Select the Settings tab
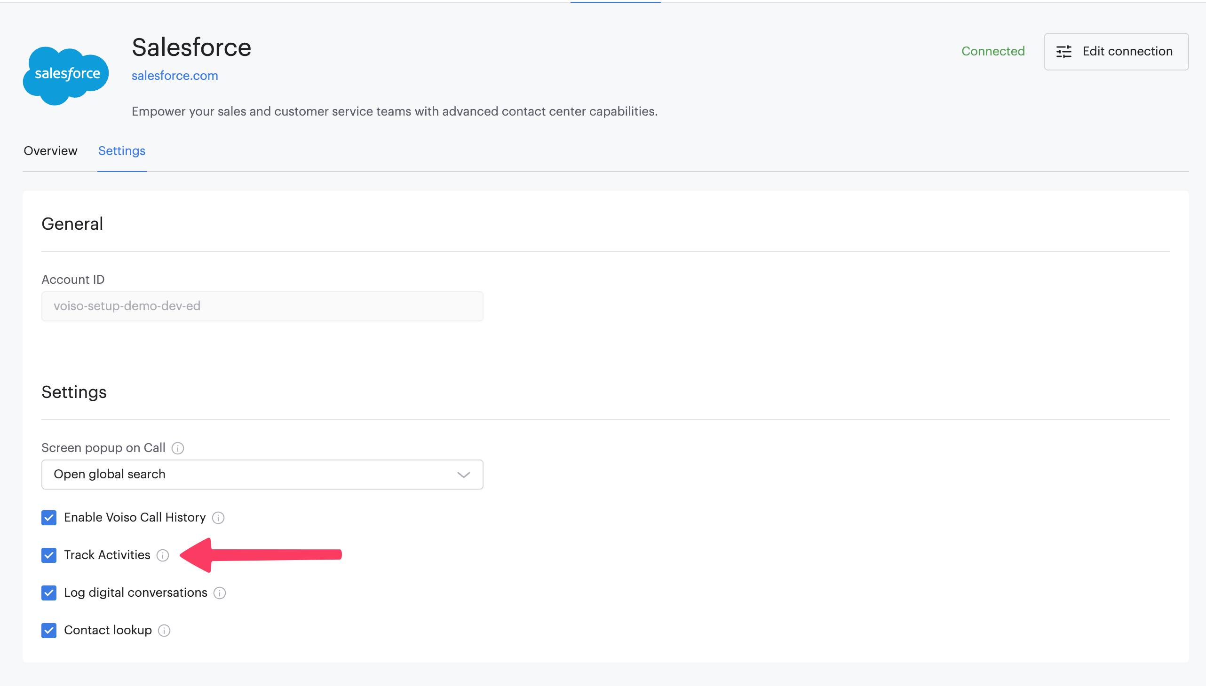Image resolution: width=1206 pixels, height=686 pixels. 122,151
